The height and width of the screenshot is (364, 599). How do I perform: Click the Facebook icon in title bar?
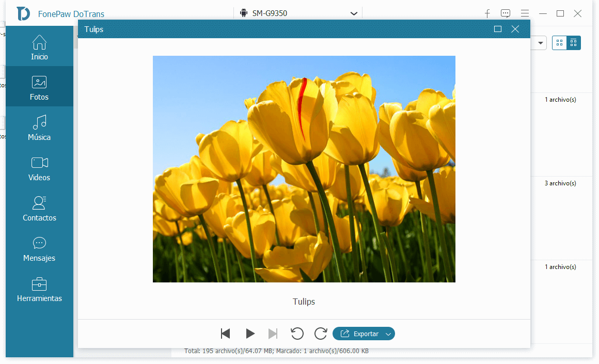[x=487, y=13]
